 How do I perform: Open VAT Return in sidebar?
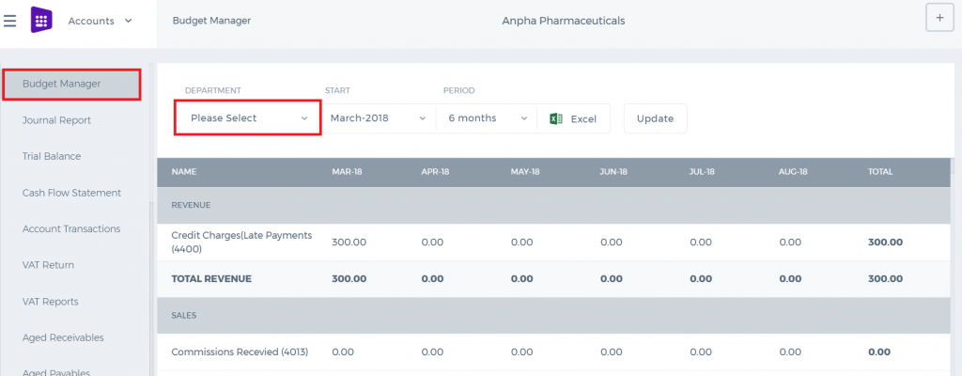48,265
